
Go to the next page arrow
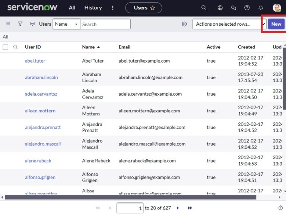[178, 208]
